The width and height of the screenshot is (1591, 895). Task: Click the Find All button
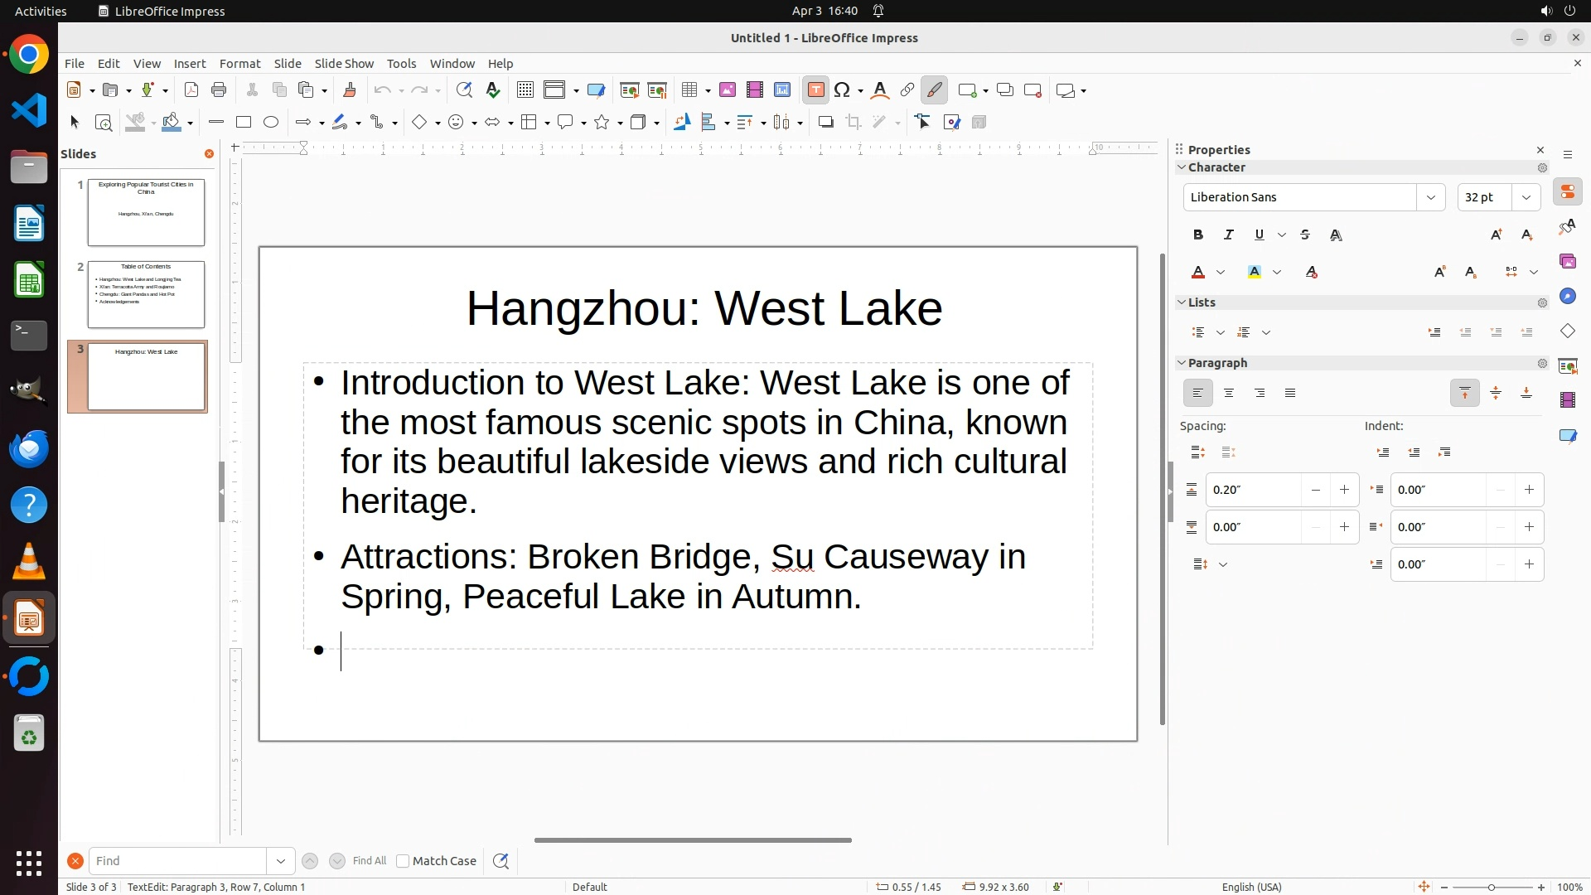370,861
